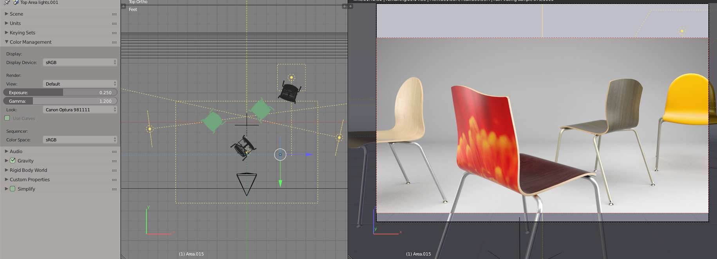Screen dimensions: 717x259
Task: Expand the Scene panel
Action: (x=6, y=14)
